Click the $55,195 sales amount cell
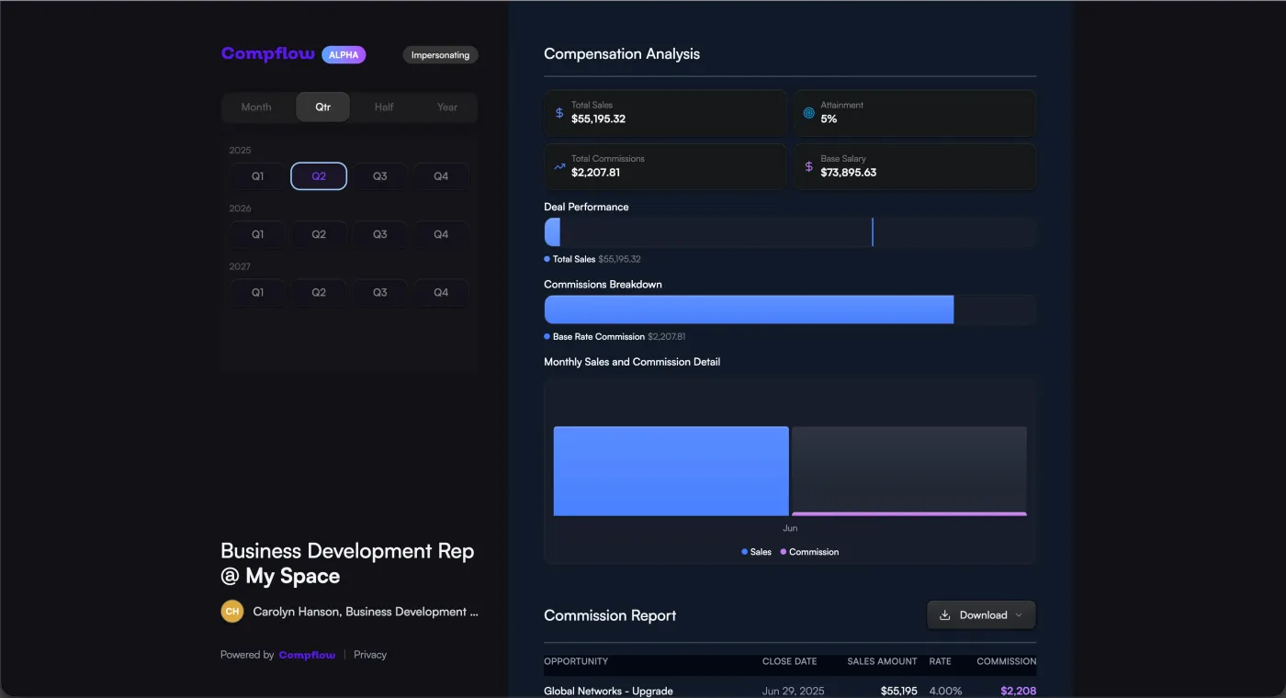This screenshot has width=1286, height=698. point(899,691)
